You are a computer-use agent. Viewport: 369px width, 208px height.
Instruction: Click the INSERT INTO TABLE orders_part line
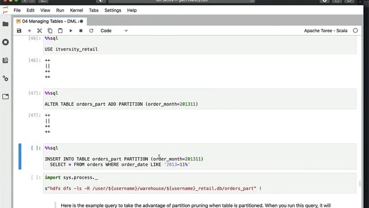coord(124,159)
